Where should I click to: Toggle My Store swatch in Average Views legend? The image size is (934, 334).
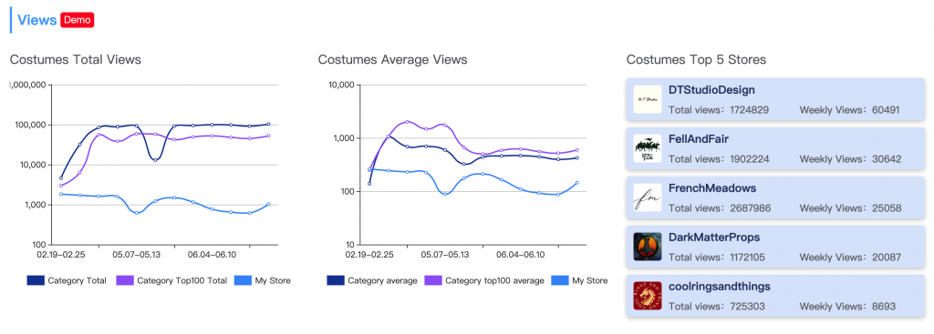560,280
